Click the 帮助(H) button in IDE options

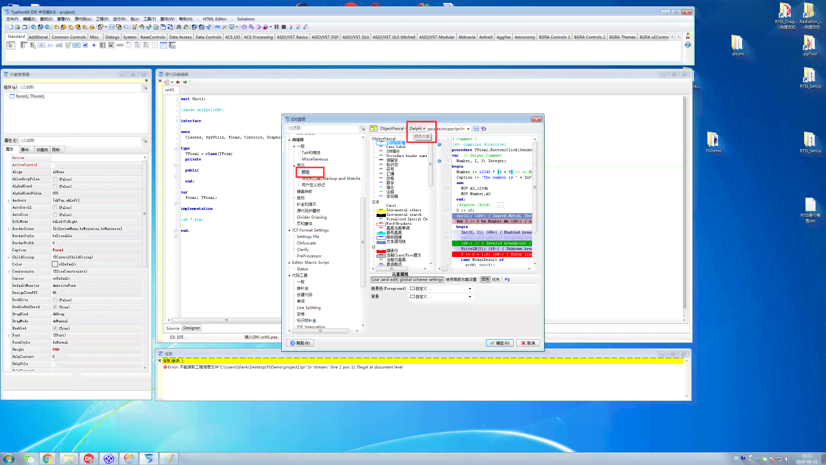300,343
